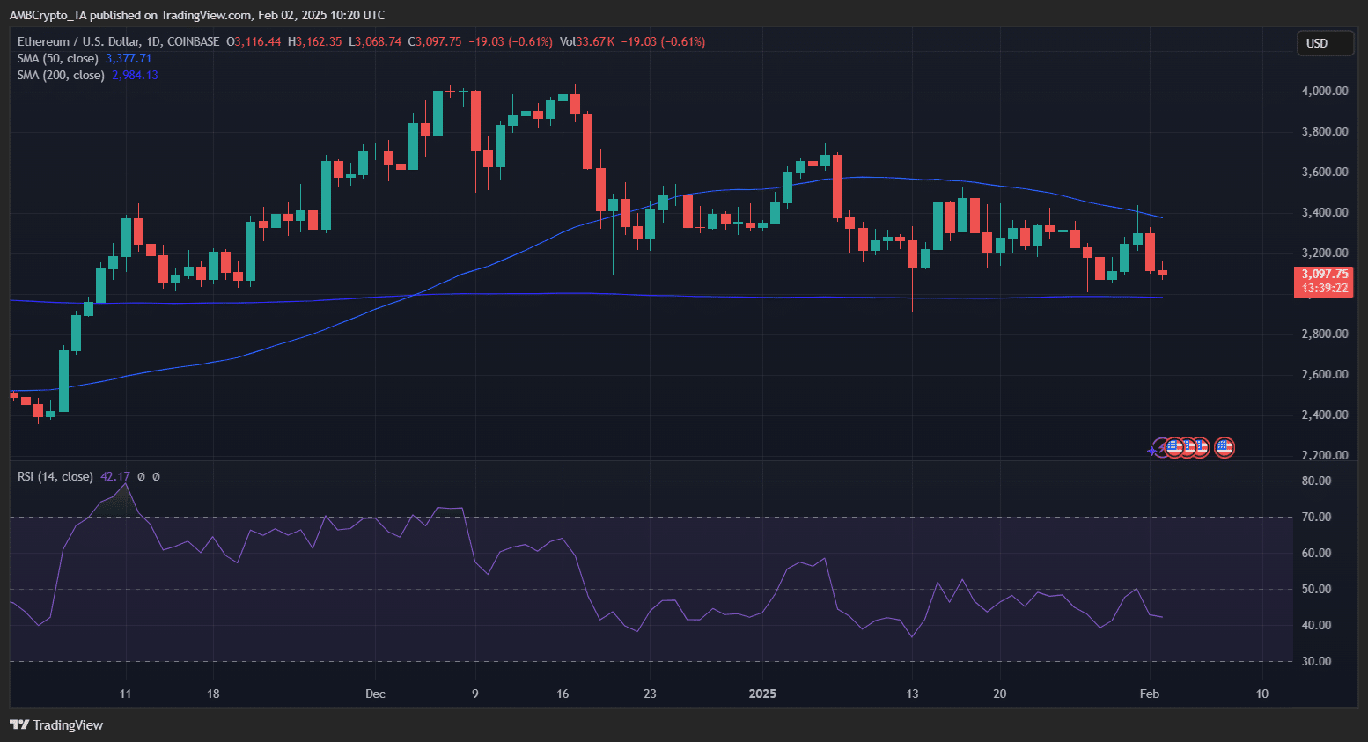Image resolution: width=1368 pixels, height=742 pixels.
Task: Click the Vol 33.67K volume reading
Action: (587, 41)
